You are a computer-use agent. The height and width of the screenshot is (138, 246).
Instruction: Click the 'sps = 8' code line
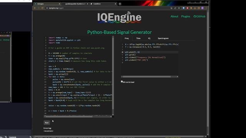52,66
